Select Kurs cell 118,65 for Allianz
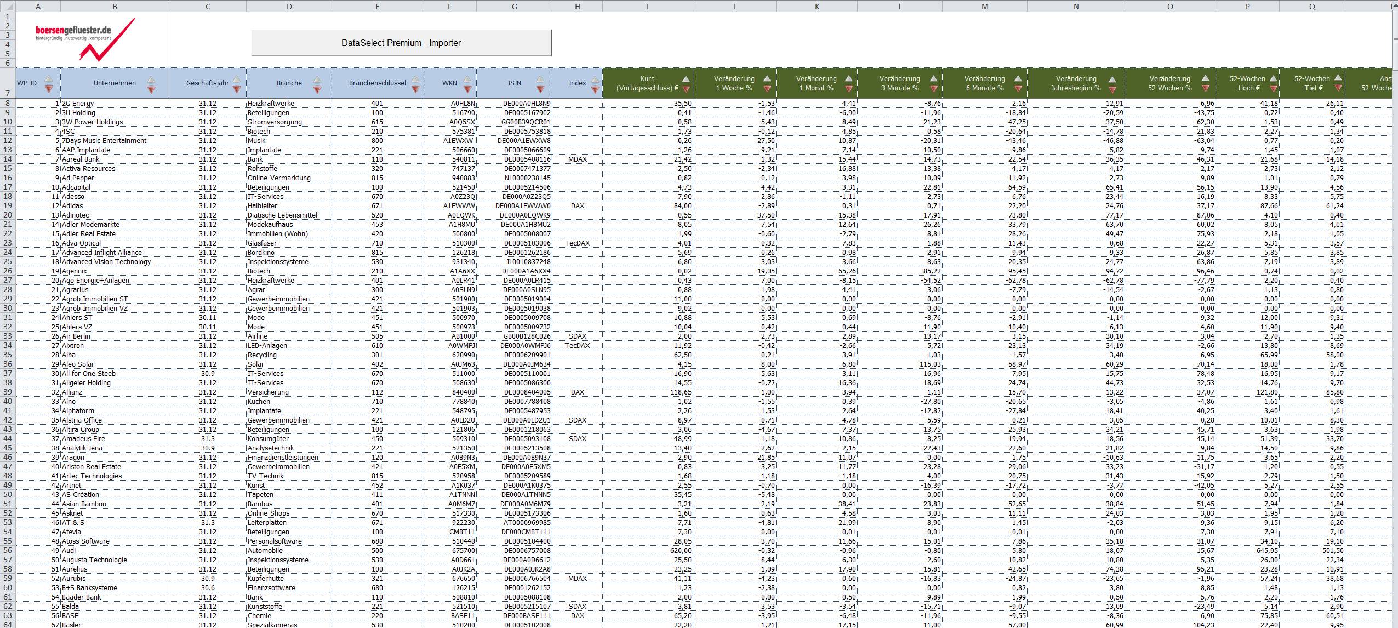The image size is (1398, 628). tap(648, 392)
